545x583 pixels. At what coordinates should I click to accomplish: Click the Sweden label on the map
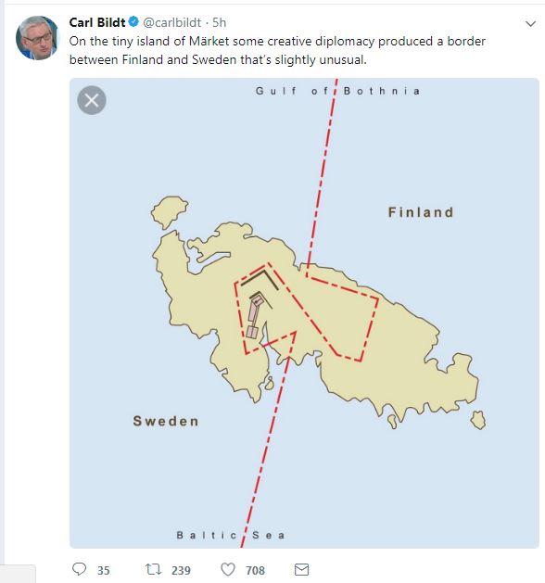[166, 422]
